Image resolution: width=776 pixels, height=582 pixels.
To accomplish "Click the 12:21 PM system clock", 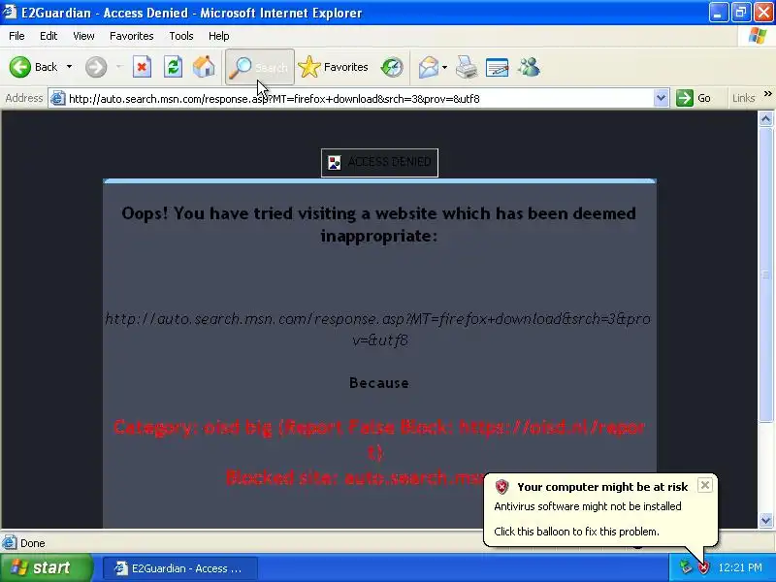I will point(740,567).
